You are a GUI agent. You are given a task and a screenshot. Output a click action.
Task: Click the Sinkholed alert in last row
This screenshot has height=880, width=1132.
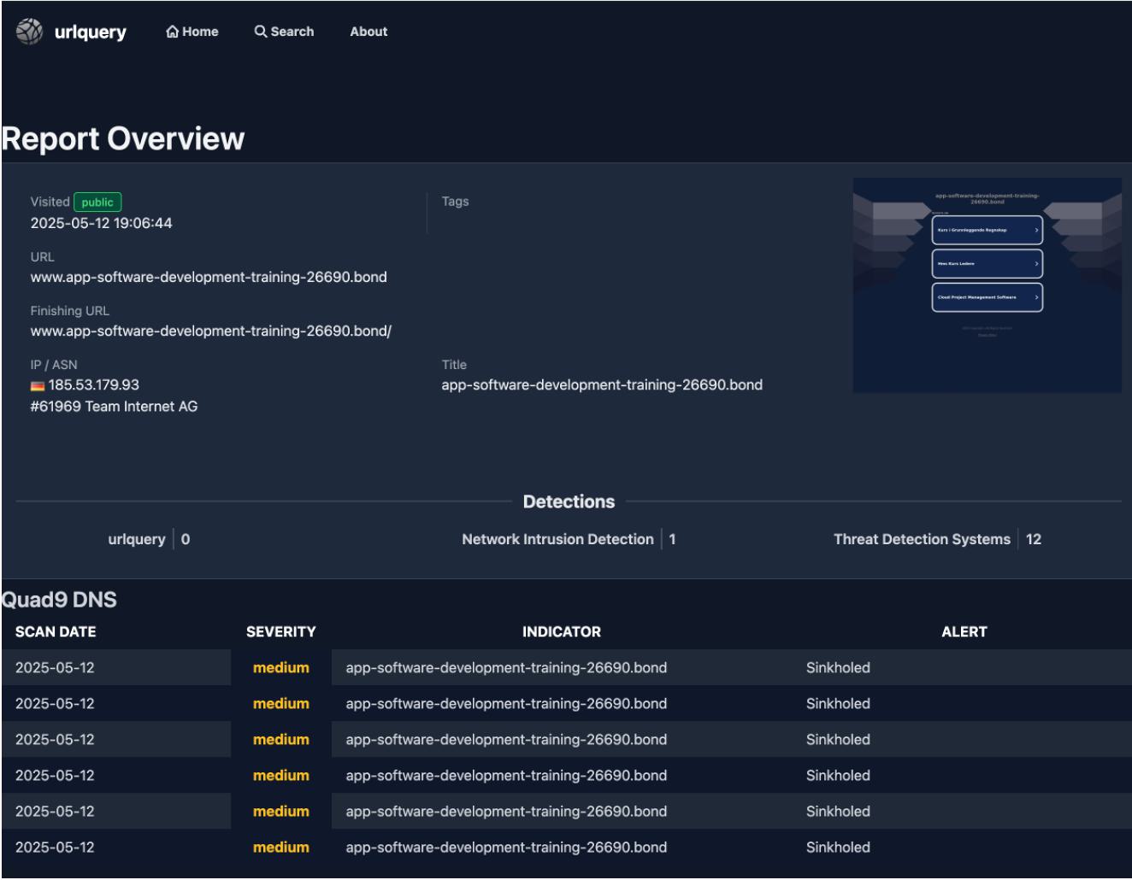pos(838,848)
